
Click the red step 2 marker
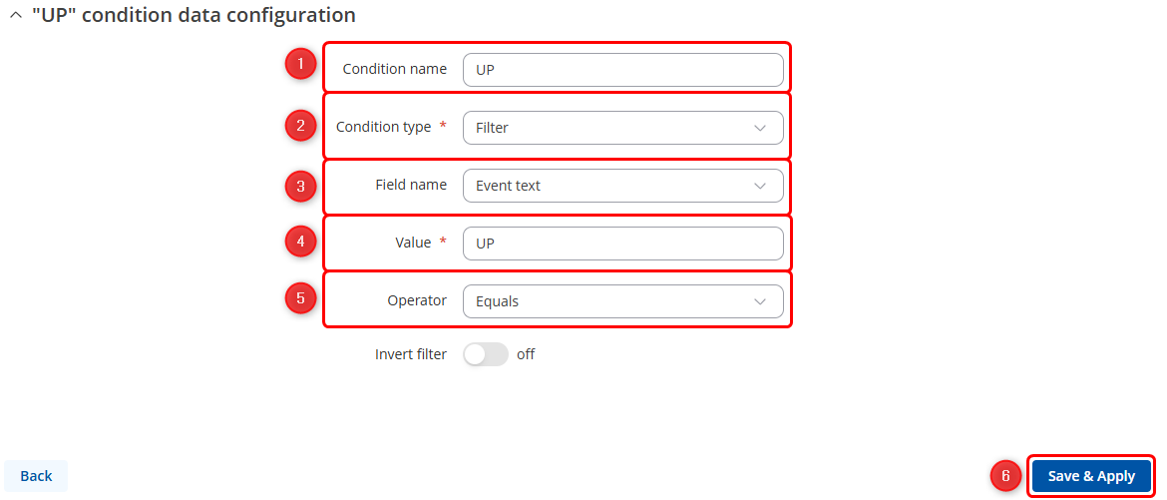point(300,126)
